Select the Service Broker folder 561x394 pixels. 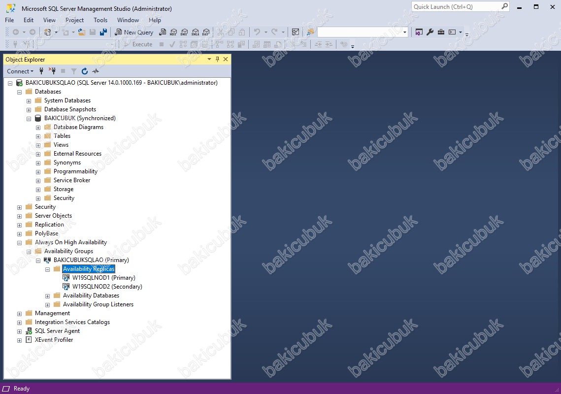point(71,180)
